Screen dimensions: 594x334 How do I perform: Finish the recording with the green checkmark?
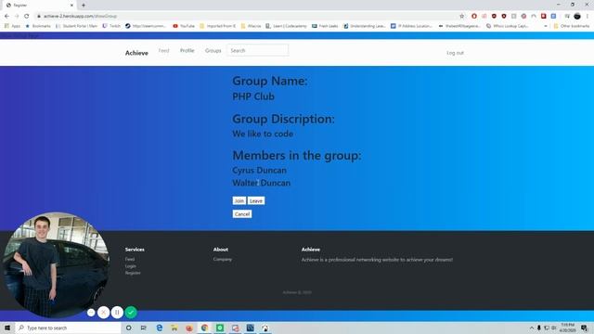click(x=131, y=313)
